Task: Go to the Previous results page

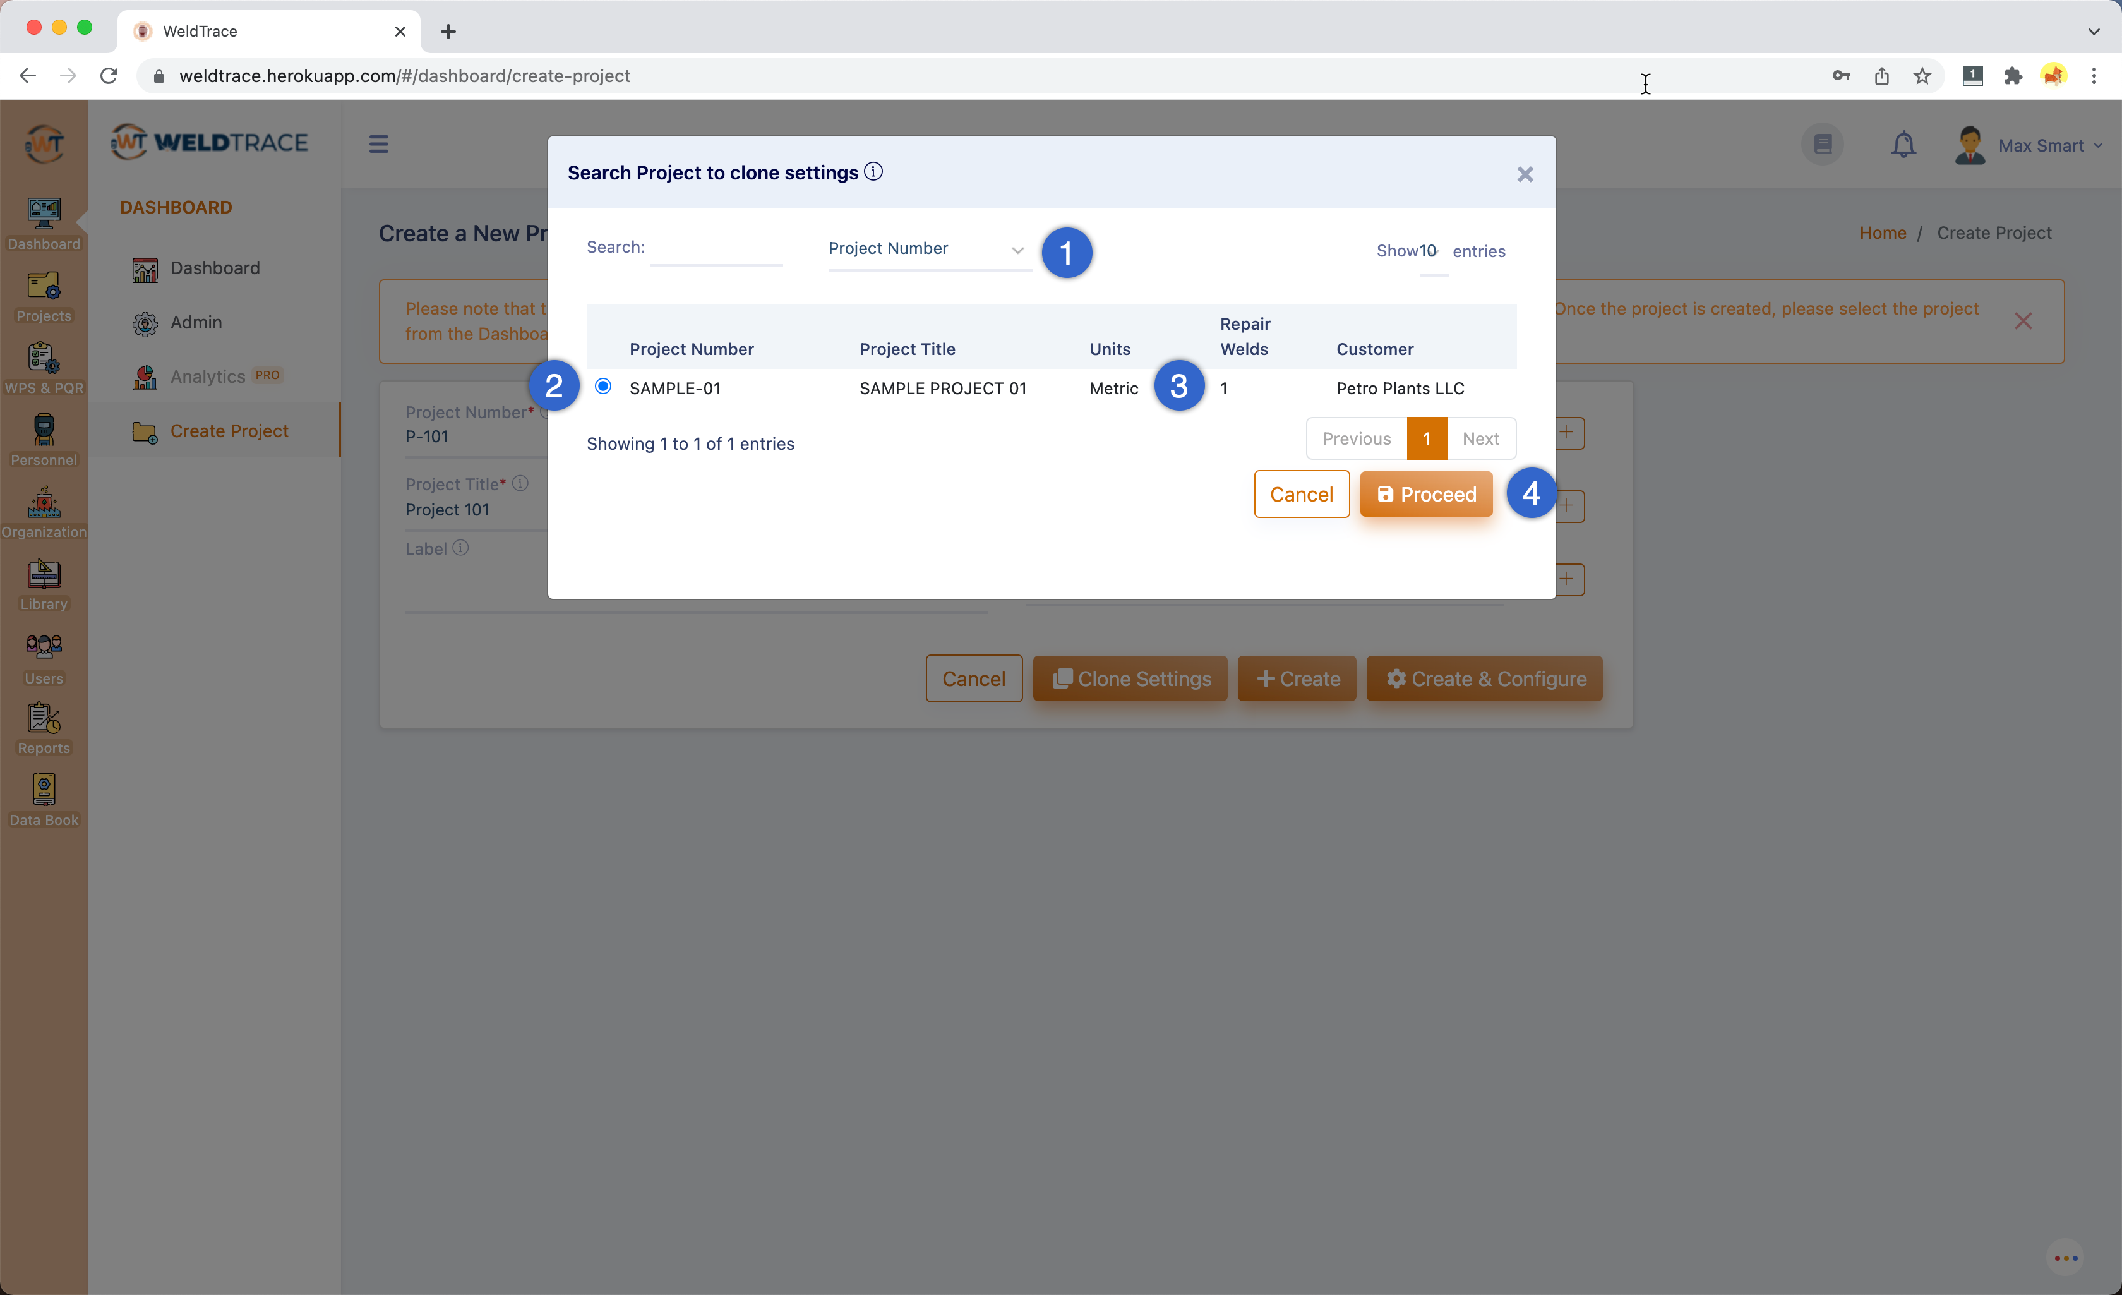Action: pyautogui.click(x=1357, y=438)
